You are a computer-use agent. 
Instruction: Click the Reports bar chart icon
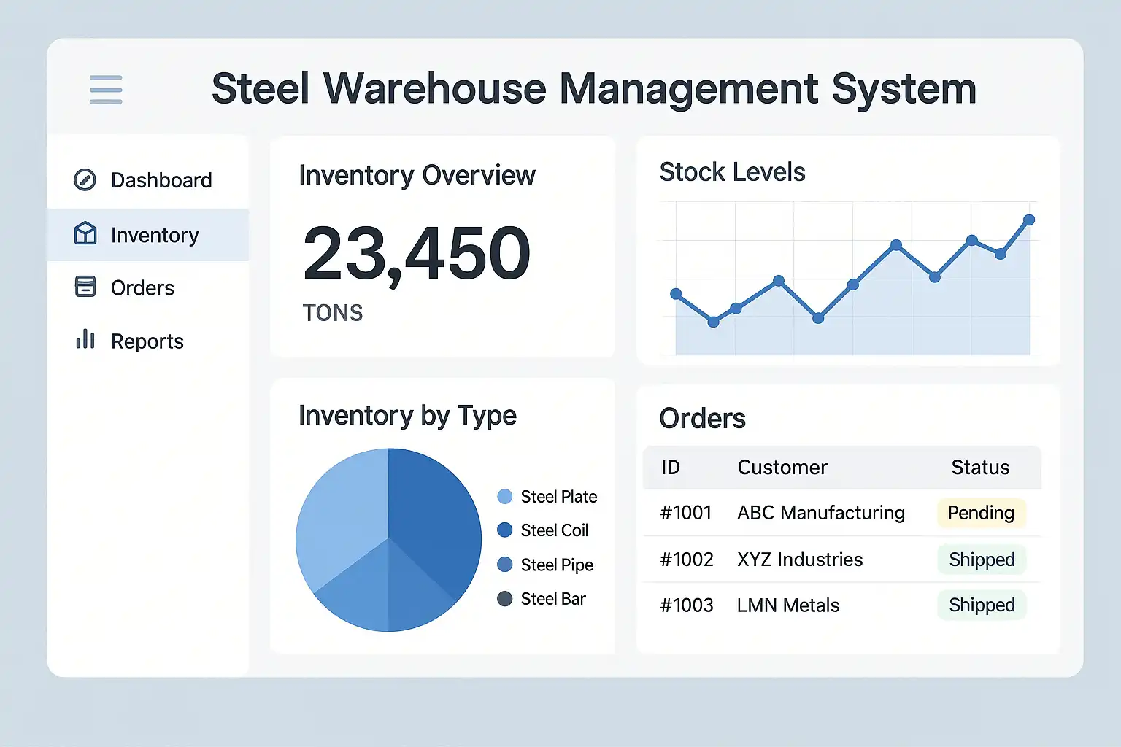point(85,339)
